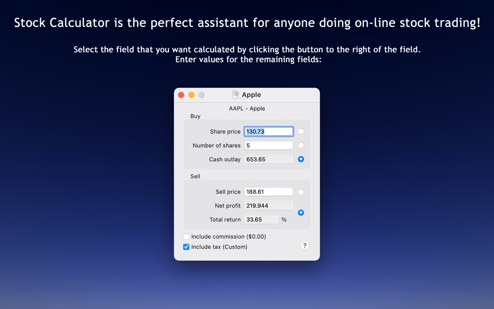Image resolution: width=494 pixels, height=309 pixels.
Task: Minimize the Apple window with yellow button
Action: click(x=191, y=95)
